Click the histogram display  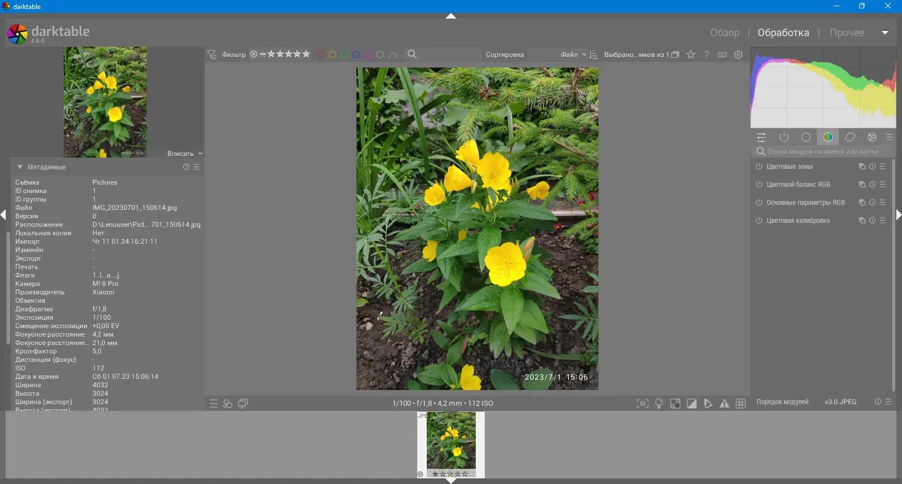point(823,88)
